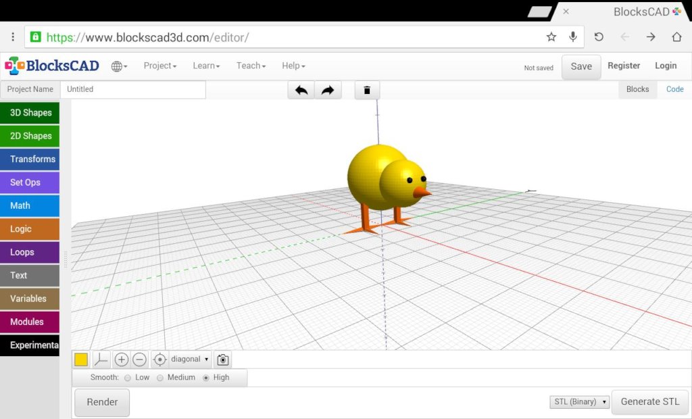Reset view with the target icon
This screenshot has width=692, height=419.
(x=159, y=360)
